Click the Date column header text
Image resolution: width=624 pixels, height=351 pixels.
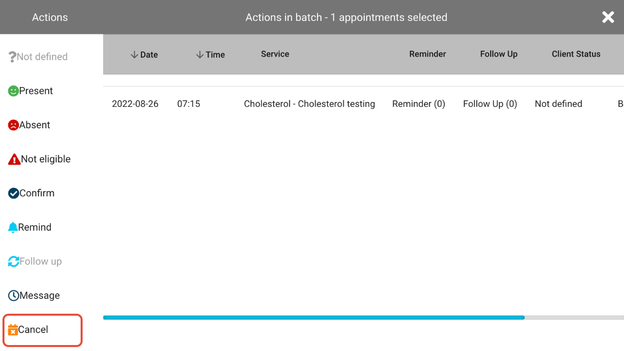[149, 55]
